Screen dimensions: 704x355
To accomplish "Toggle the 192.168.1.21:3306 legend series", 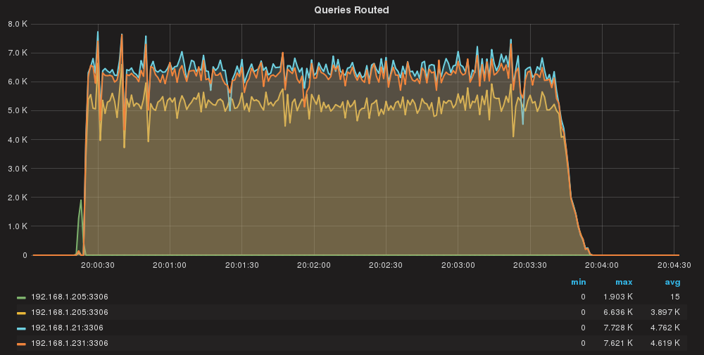I will pyautogui.click(x=66, y=328).
